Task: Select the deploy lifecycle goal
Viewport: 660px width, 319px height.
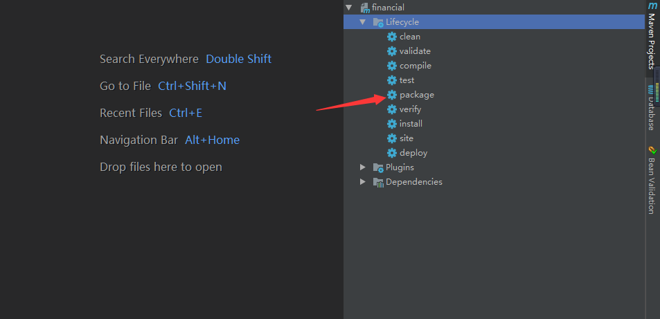Action: (x=413, y=153)
